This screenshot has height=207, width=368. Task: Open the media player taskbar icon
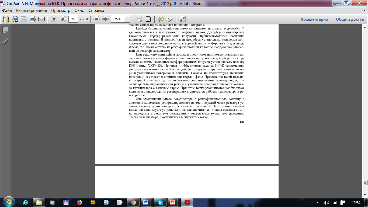[53, 202]
